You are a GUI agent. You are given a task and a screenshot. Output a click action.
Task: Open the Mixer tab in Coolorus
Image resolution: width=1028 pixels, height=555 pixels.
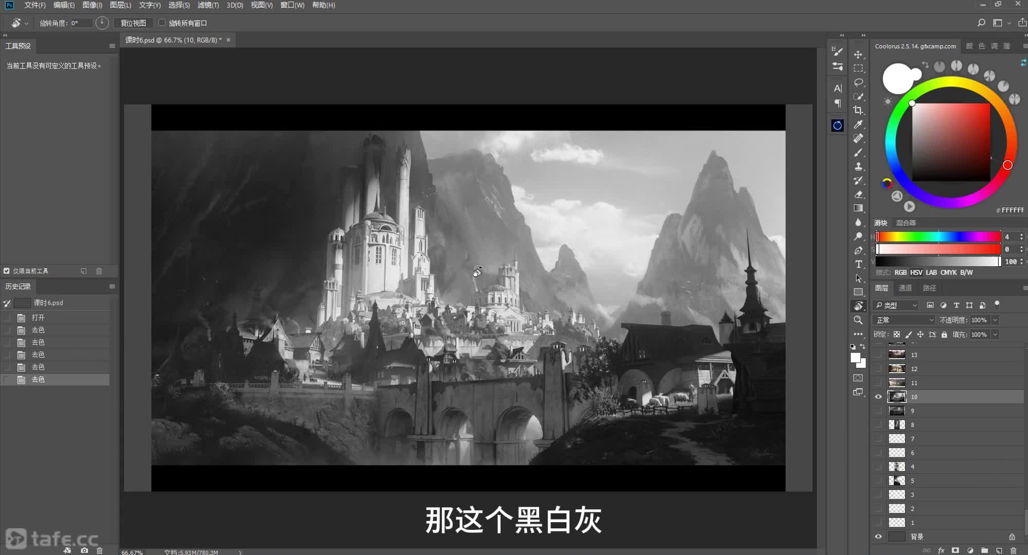[906, 223]
